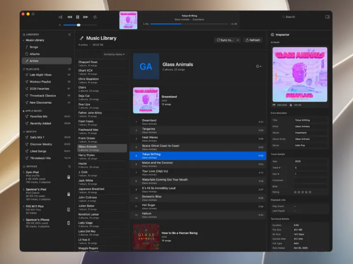Toggle repeat mode
Image resolution: width=353 pixels, height=264 pixels.
[x=95, y=17]
